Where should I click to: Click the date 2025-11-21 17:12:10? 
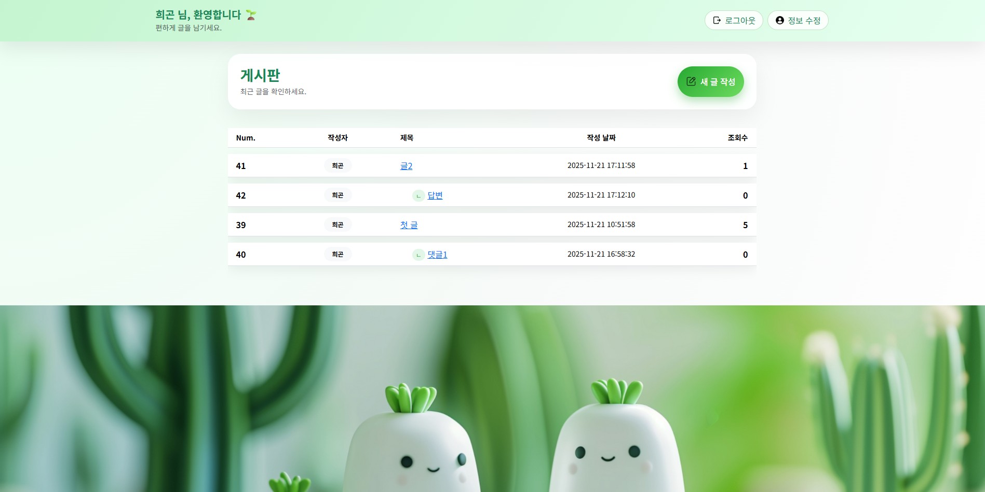601,195
